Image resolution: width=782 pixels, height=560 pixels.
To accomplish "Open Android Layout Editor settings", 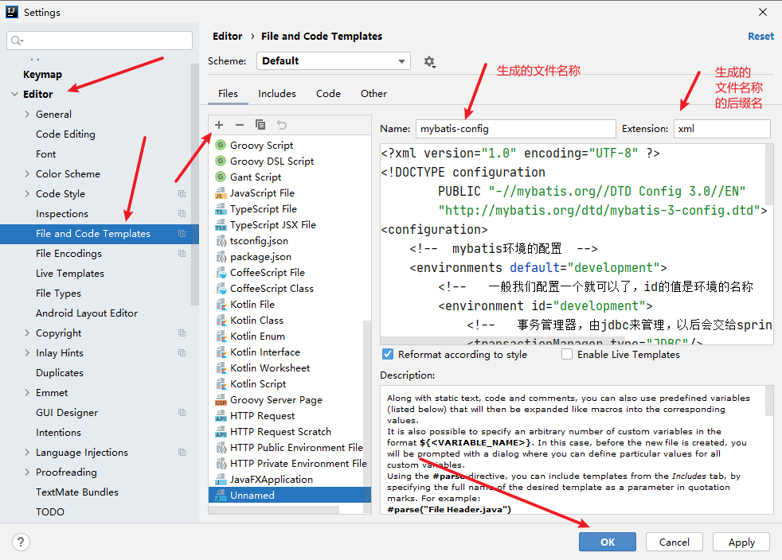I will pos(87,313).
